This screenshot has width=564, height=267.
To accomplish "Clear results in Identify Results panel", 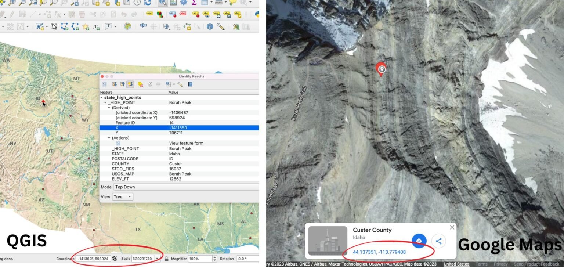I will (x=140, y=84).
